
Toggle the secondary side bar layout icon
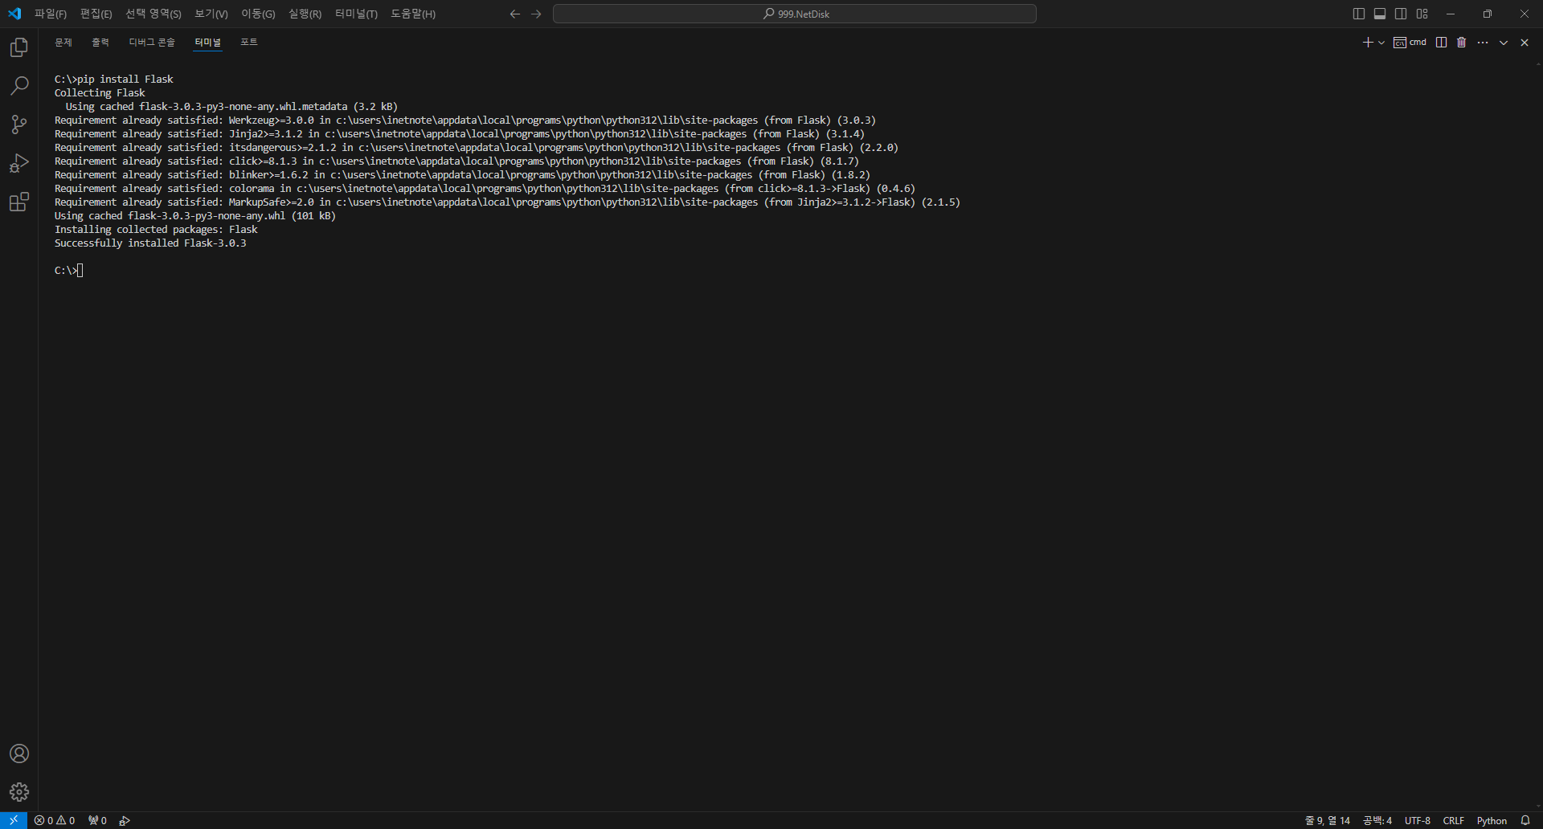coord(1401,14)
